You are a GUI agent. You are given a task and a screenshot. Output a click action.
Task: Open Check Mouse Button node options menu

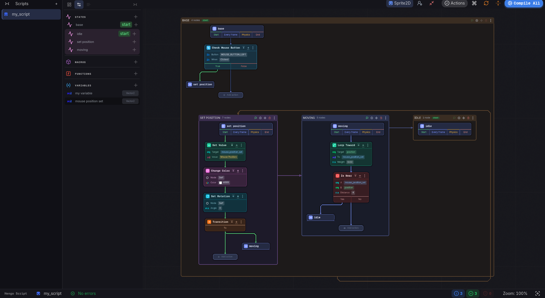253,48
